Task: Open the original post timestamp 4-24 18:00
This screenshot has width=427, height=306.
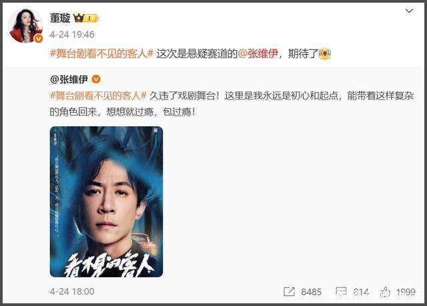Action: (x=72, y=291)
